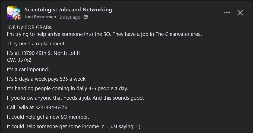Click the line about 4-6 people a day
Viewport: 253px width, 133px height.
tap(67, 88)
